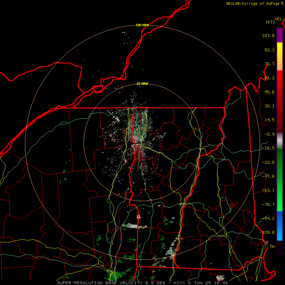
Task: Click the 76.7 velocity scale value
Action: [x=269, y=64]
